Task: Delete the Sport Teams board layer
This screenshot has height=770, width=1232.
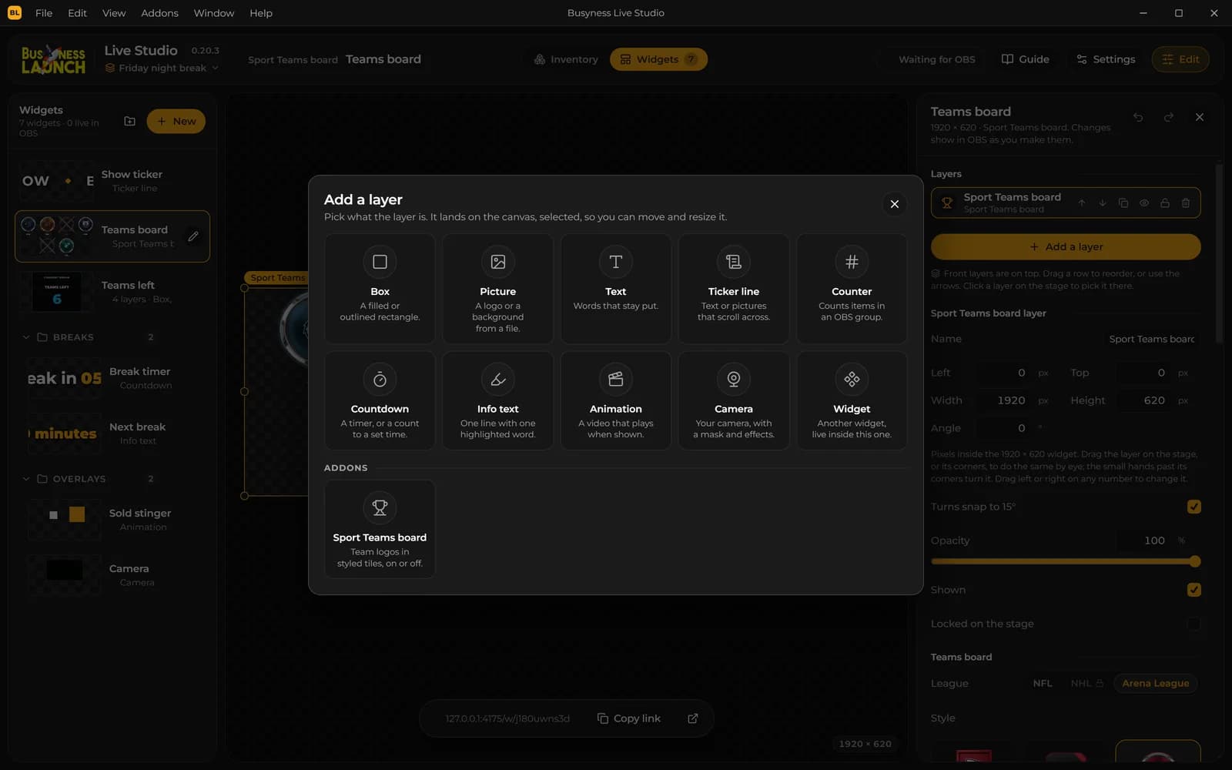Action: pyautogui.click(x=1186, y=203)
